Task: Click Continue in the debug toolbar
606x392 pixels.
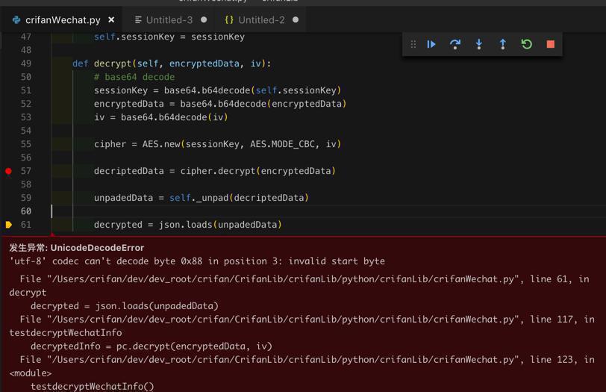Action: pyautogui.click(x=431, y=45)
